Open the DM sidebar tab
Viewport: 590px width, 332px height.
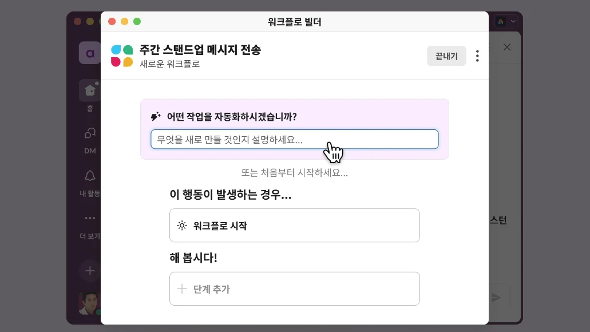[x=90, y=134]
